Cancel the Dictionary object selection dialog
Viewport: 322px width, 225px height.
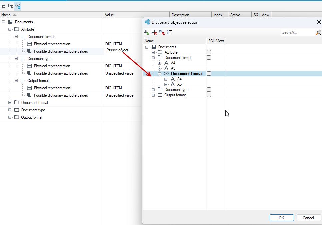pos(308,218)
